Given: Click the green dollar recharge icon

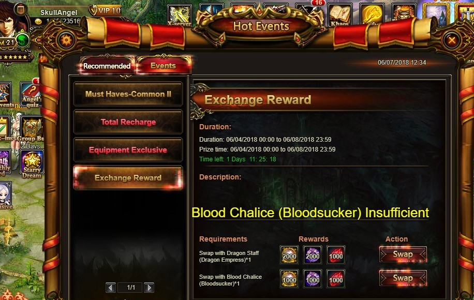Looking at the screenshot, I should tap(22, 40).
